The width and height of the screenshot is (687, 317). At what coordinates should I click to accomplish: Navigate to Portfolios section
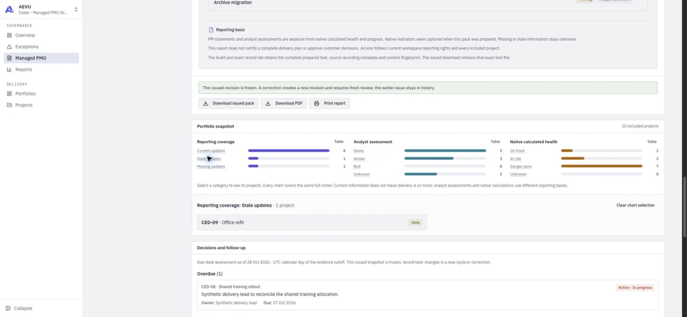pos(41,94)
